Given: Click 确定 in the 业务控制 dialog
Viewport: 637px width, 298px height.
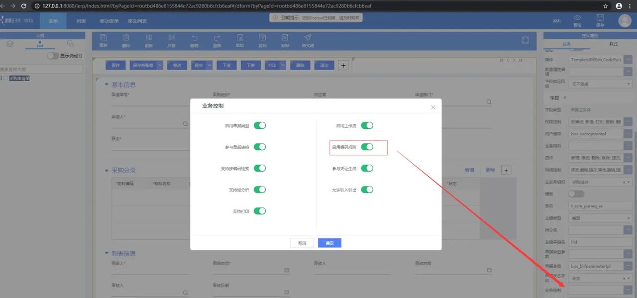Looking at the screenshot, I should (x=329, y=243).
